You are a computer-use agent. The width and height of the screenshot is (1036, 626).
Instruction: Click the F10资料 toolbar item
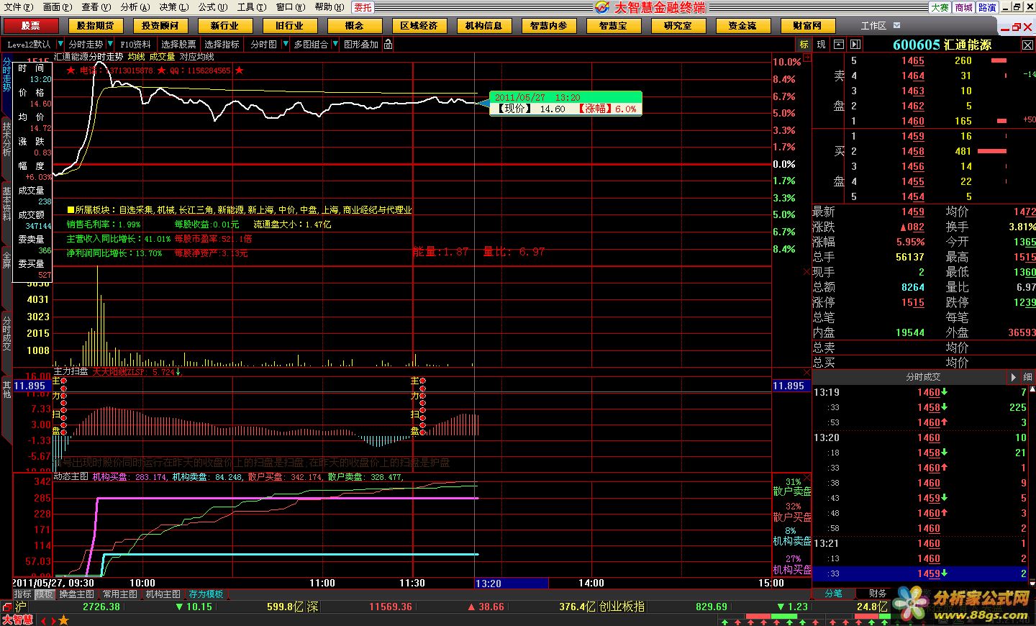point(135,44)
